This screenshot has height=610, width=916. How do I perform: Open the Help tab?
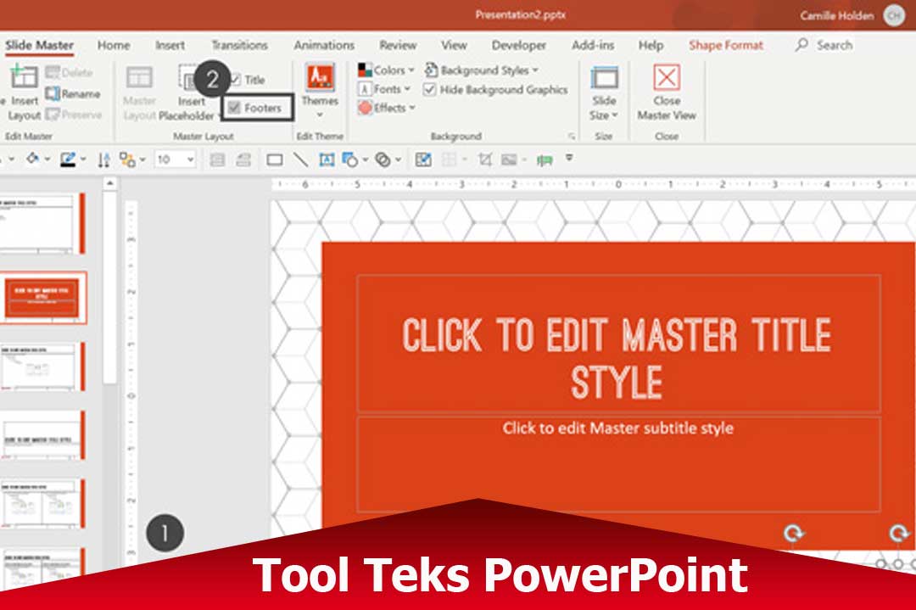coord(651,45)
